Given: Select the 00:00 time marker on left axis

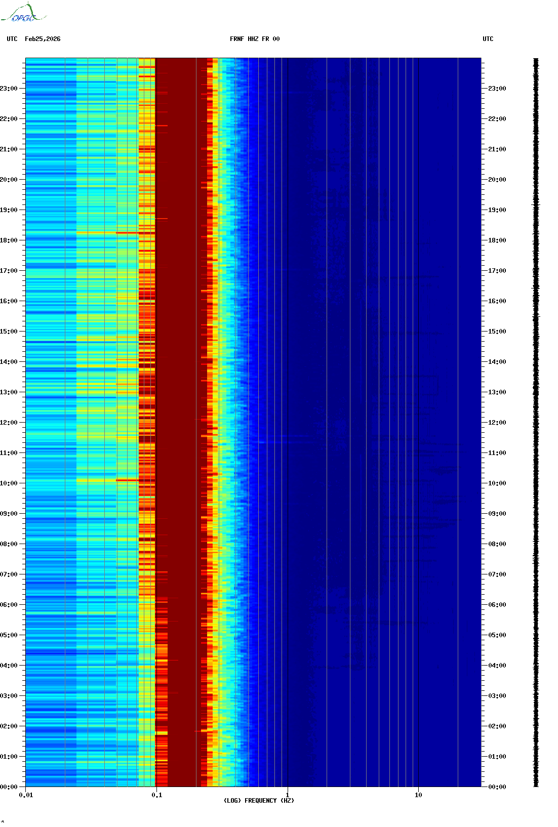Looking at the screenshot, I should point(9,787).
